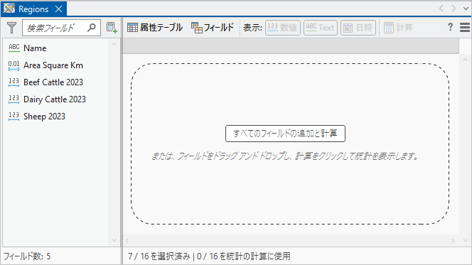Click the 0.01 icon beside Area Square Km

pos(14,65)
